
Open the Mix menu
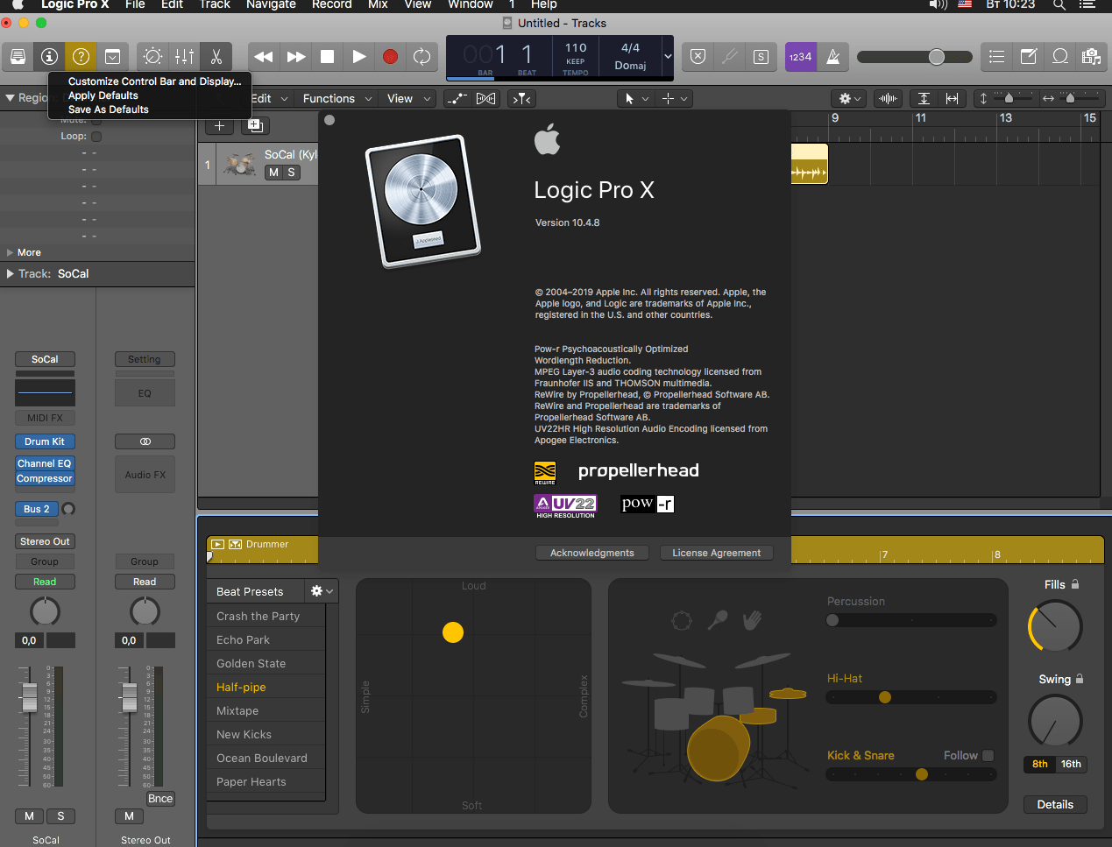378,5
